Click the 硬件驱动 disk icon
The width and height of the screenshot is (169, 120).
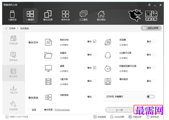click(108, 82)
